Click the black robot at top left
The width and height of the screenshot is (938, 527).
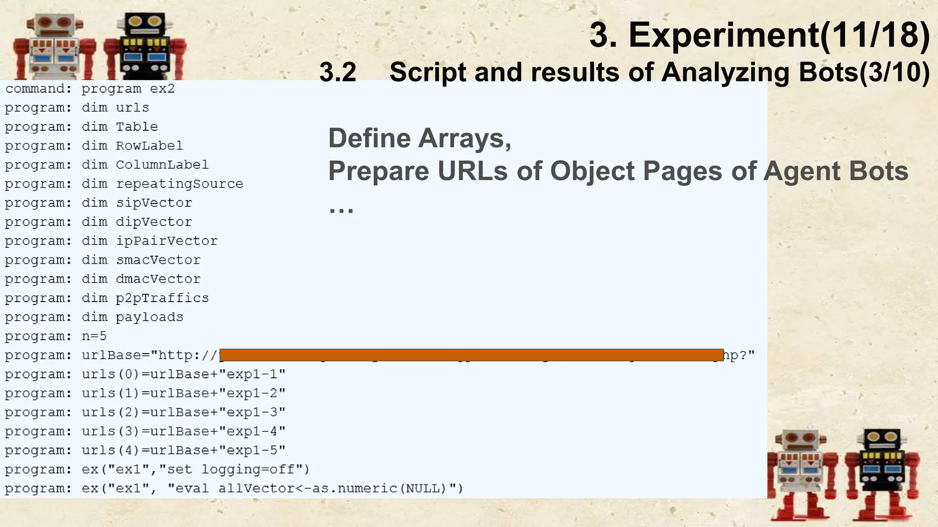(x=145, y=47)
